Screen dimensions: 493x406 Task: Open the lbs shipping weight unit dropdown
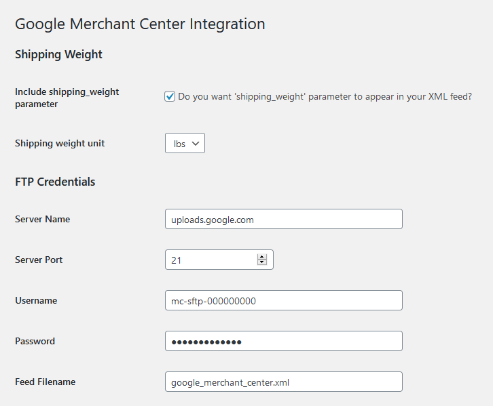185,144
